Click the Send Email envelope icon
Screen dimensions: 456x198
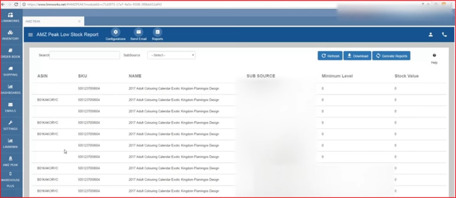tap(139, 32)
